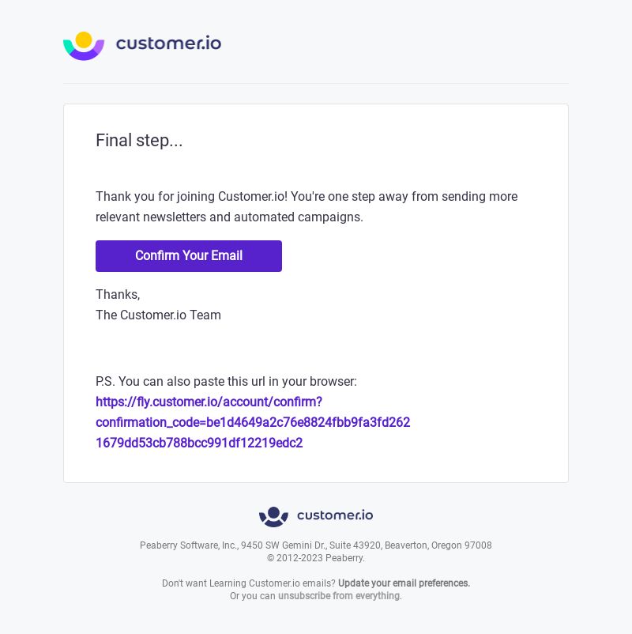Viewport: 632px width, 634px height.
Task: Open Update your email preferences link
Action: point(404,583)
